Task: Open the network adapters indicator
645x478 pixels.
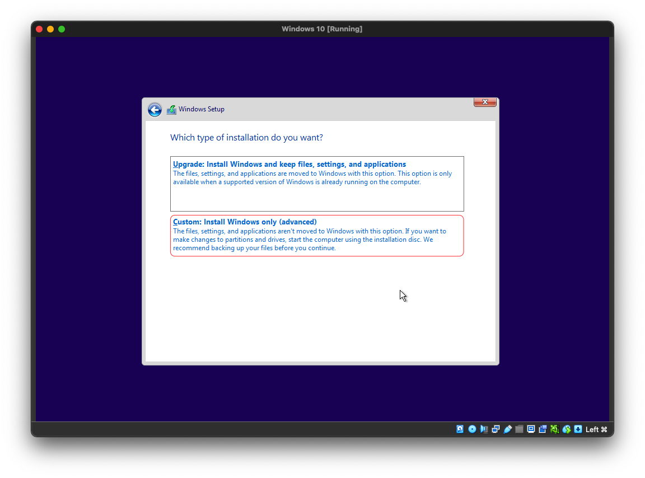Action: pyautogui.click(x=496, y=429)
